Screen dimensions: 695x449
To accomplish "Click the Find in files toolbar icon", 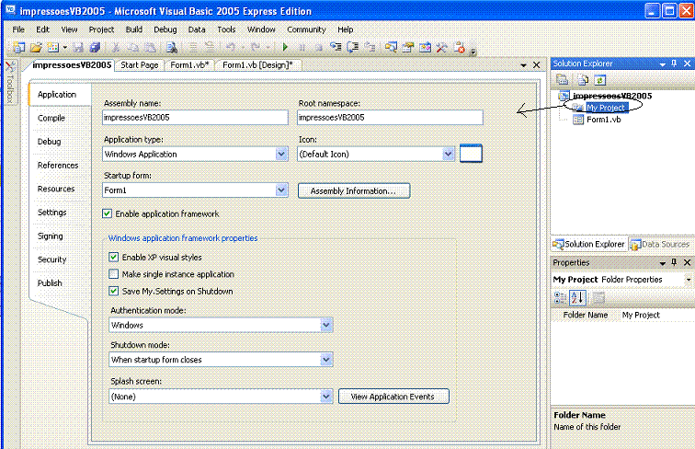I will tap(172, 48).
